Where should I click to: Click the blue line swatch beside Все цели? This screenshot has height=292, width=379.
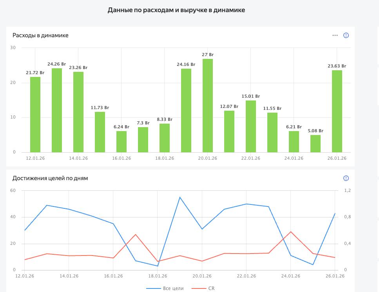click(x=153, y=288)
